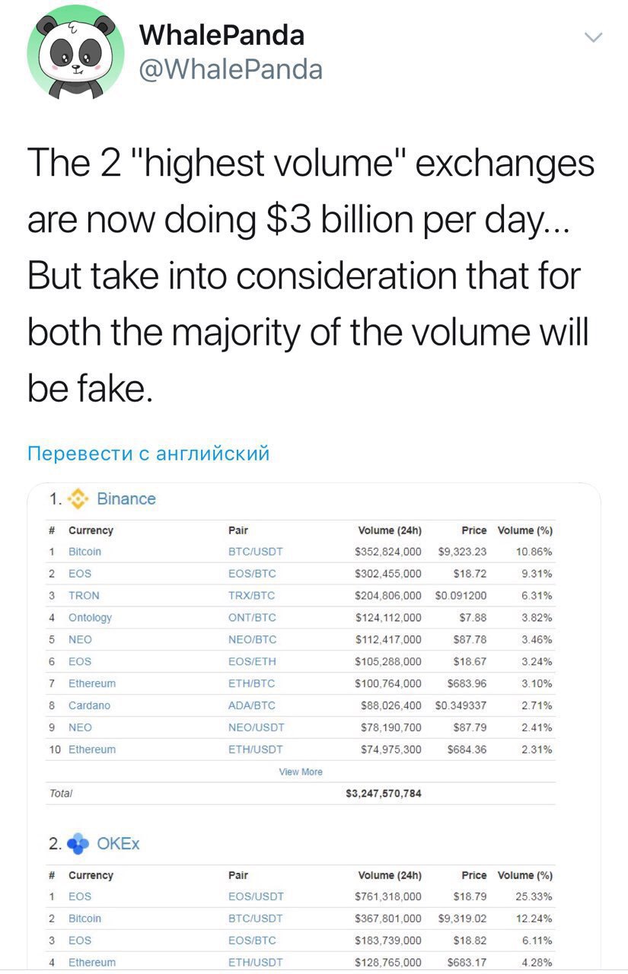The image size is (628, 974).
Task: Open the Binance exchange link
Action: click(x=126, y=499)
